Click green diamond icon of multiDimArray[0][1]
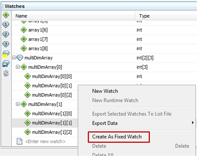 (28, 86)
